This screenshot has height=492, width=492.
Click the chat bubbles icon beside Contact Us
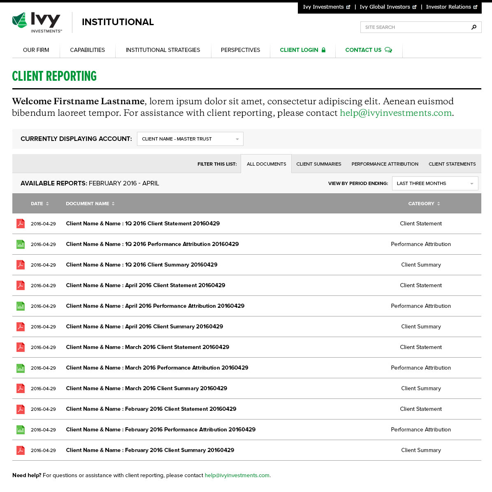click(388, 50)
